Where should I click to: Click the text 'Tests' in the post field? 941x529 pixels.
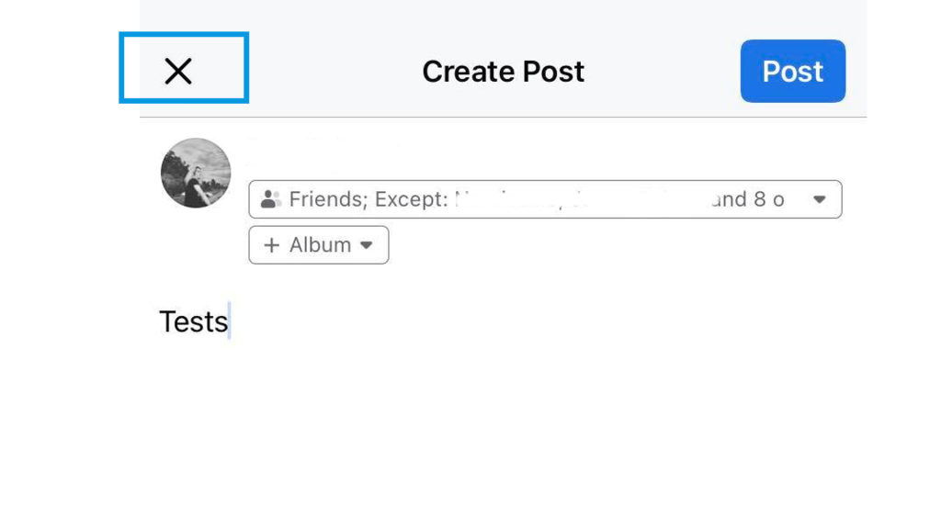[193, 321]
